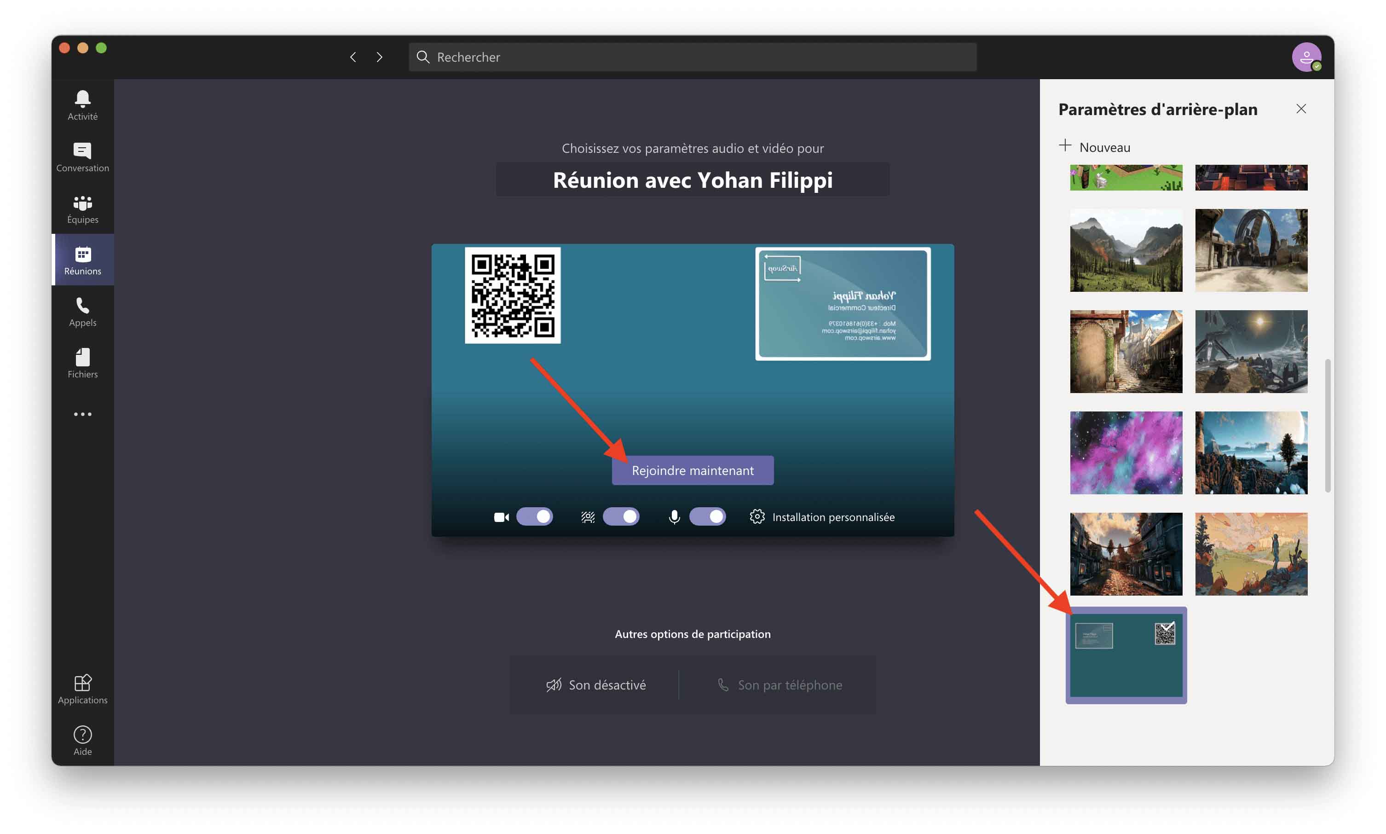This screenshot has height=834, width=1386.
Task: Select the purple nebula background thumbnail
Action: click(x=1126, y=452)
